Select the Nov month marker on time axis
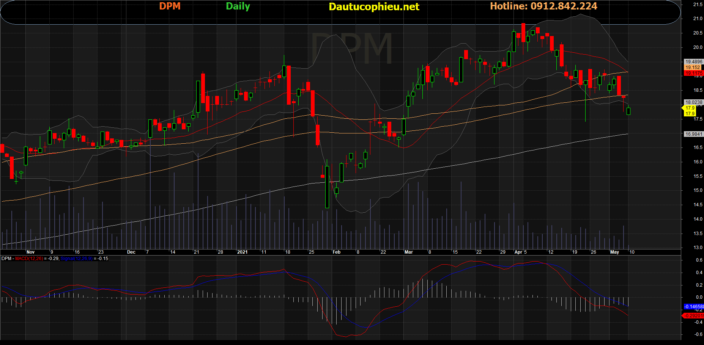This screenshot has width=704, height=345. click(x=30, y=252)
